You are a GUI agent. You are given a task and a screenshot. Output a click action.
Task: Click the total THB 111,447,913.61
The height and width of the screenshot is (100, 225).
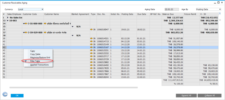click(x=173, y=80)
